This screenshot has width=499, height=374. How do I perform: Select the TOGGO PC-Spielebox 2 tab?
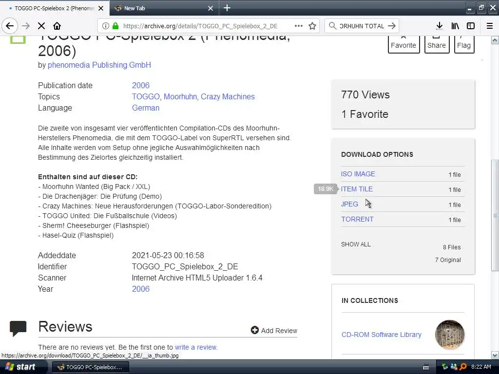[x=55, y=8]
